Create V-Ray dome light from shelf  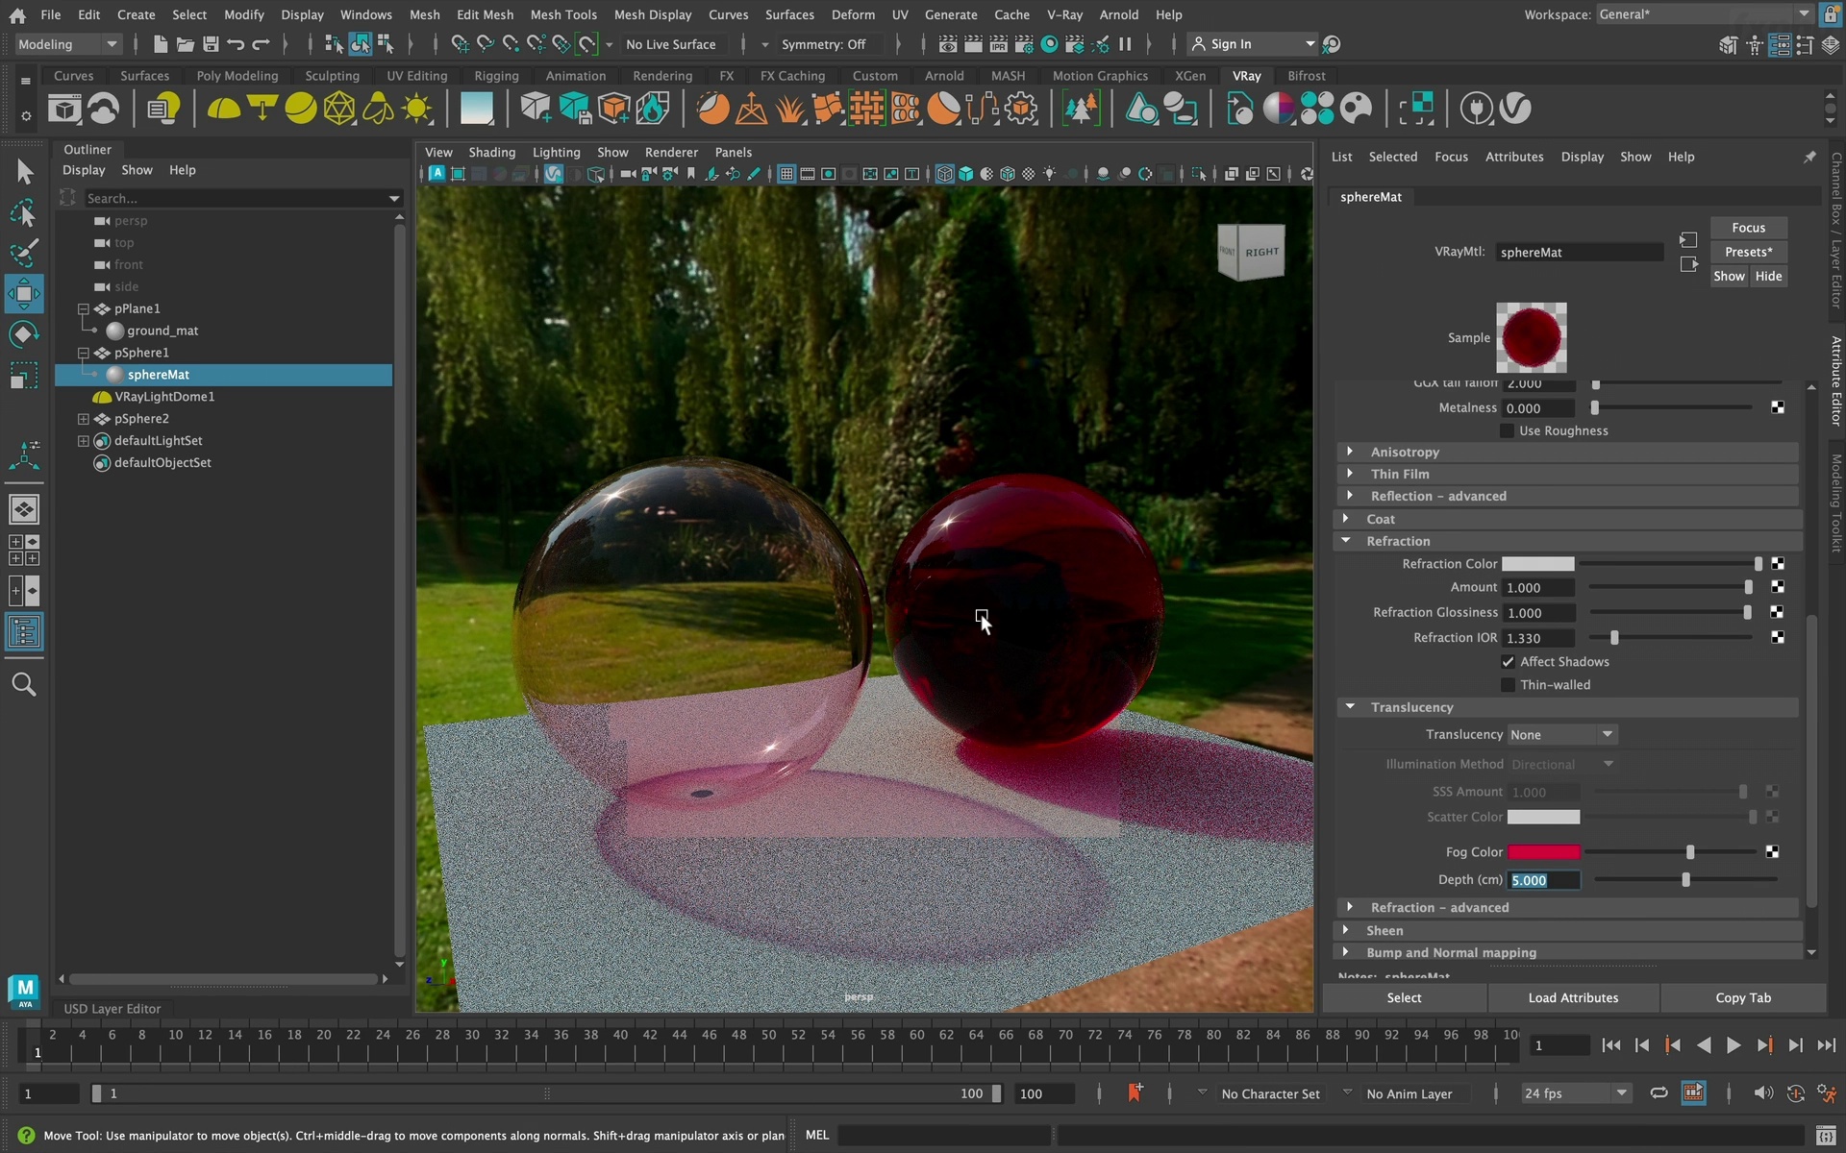pos(224,109)
